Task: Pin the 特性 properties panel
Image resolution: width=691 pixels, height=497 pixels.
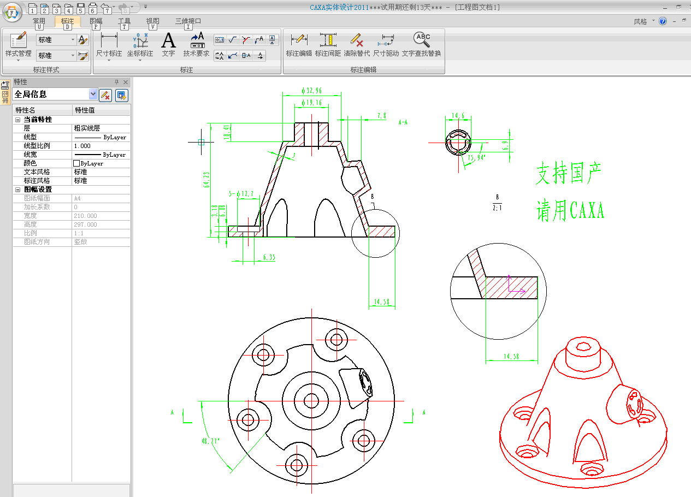Action: pos(116,82)
